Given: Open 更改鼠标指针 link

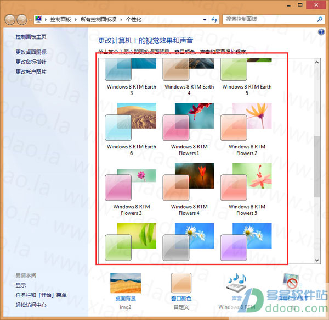Looking at the screenshot, I should click(x=31, y=62).
